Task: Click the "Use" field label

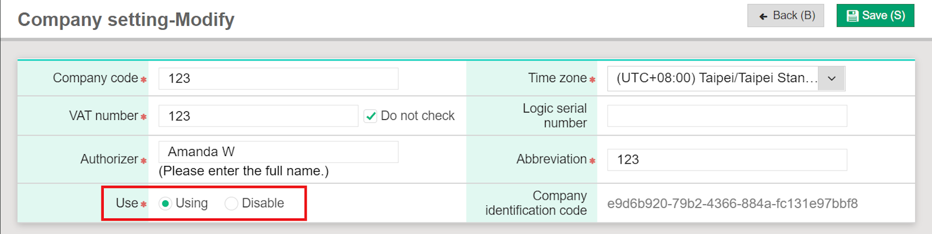Action: point(126,203)
